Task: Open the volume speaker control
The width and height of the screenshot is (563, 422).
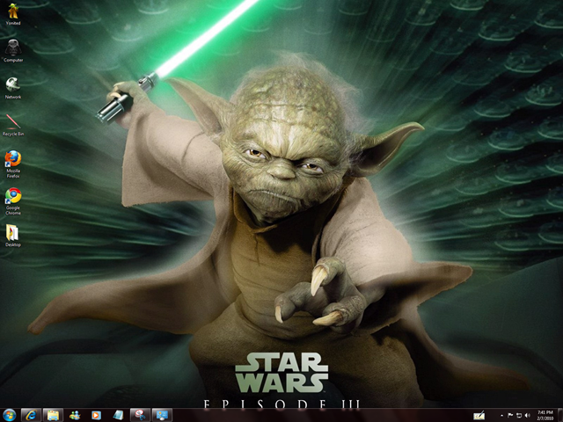Action: click(527, 415)
